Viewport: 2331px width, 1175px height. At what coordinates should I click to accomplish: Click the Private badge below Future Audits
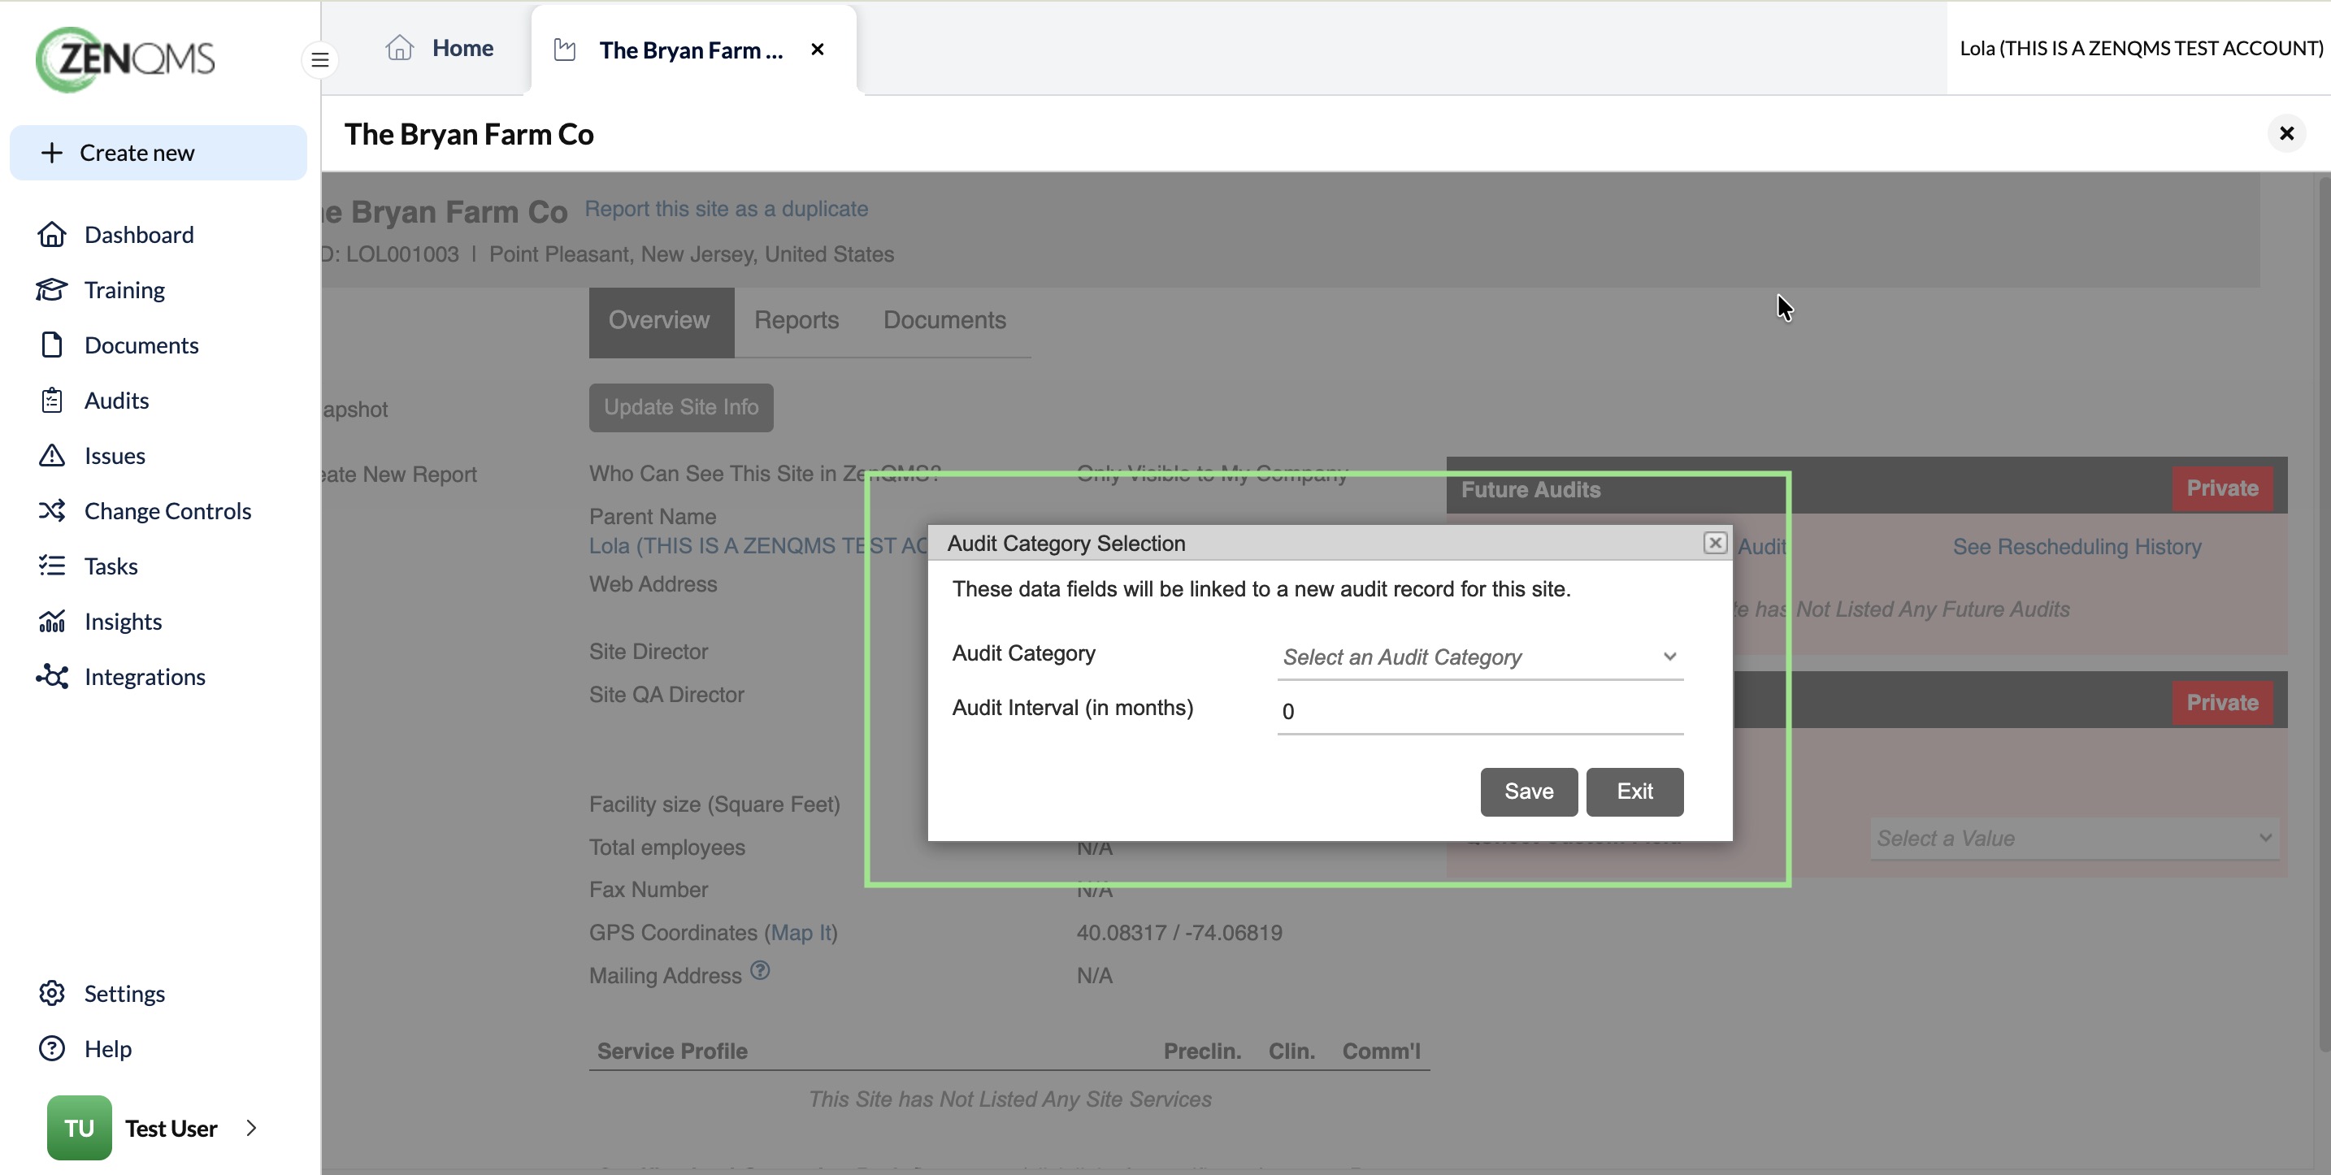2221,703
